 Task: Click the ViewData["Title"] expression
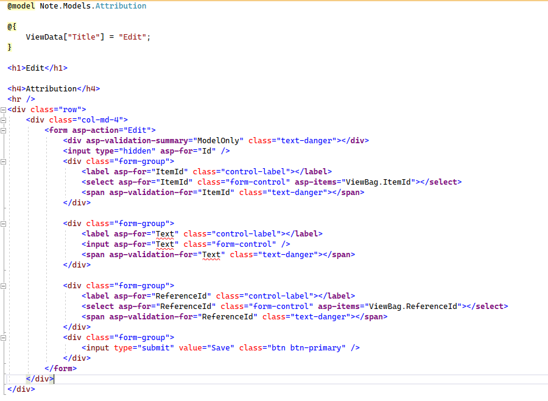click(65, 37)
